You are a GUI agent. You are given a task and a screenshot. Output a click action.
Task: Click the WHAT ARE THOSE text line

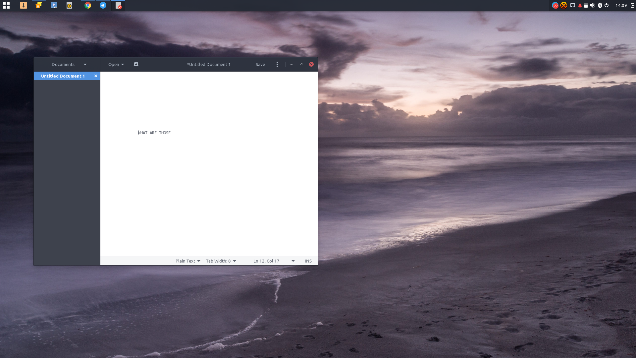[x=154, y=133]
